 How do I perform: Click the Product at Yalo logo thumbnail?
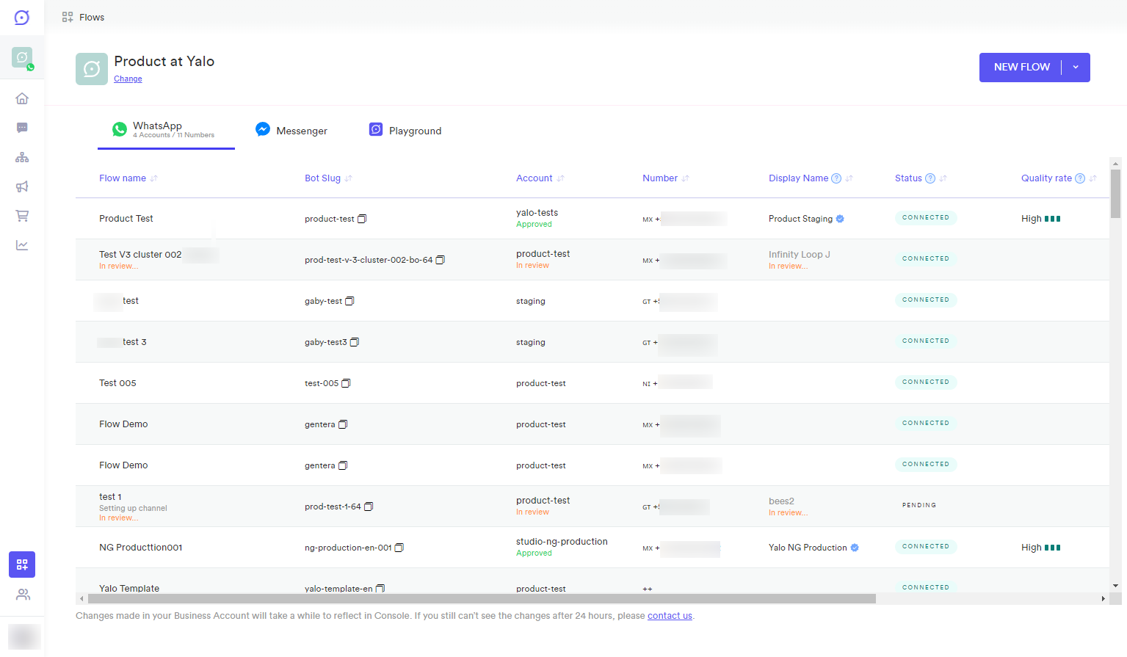point(92,69)
